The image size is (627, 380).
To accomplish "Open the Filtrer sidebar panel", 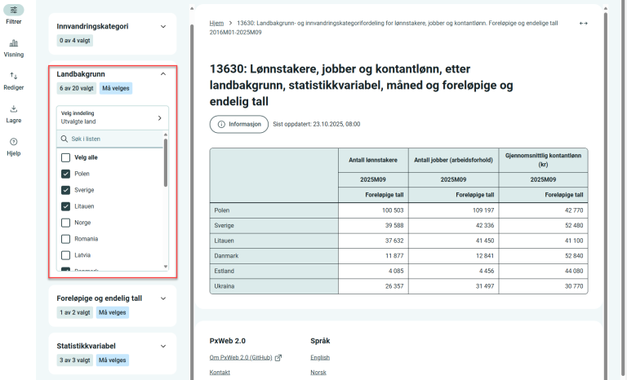I will tap(14, 15).
